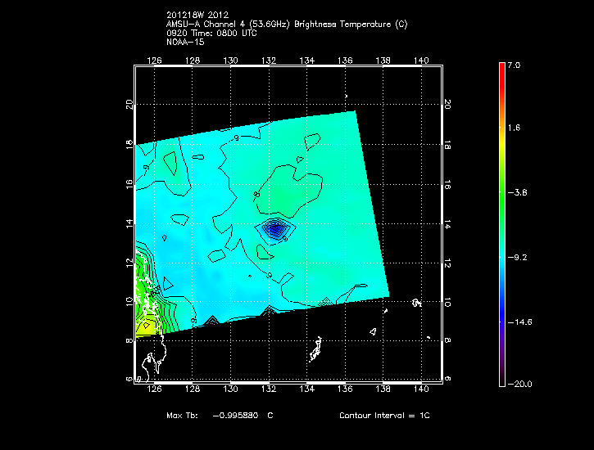
Task: Click the right axis latitude label '18'
Action: pos(447,146)
